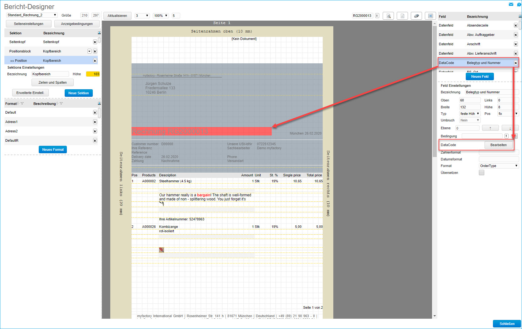This screenshot has width=522, height=329.
Task: Close the designer with Schließen
Action: [x=507, y=324]
